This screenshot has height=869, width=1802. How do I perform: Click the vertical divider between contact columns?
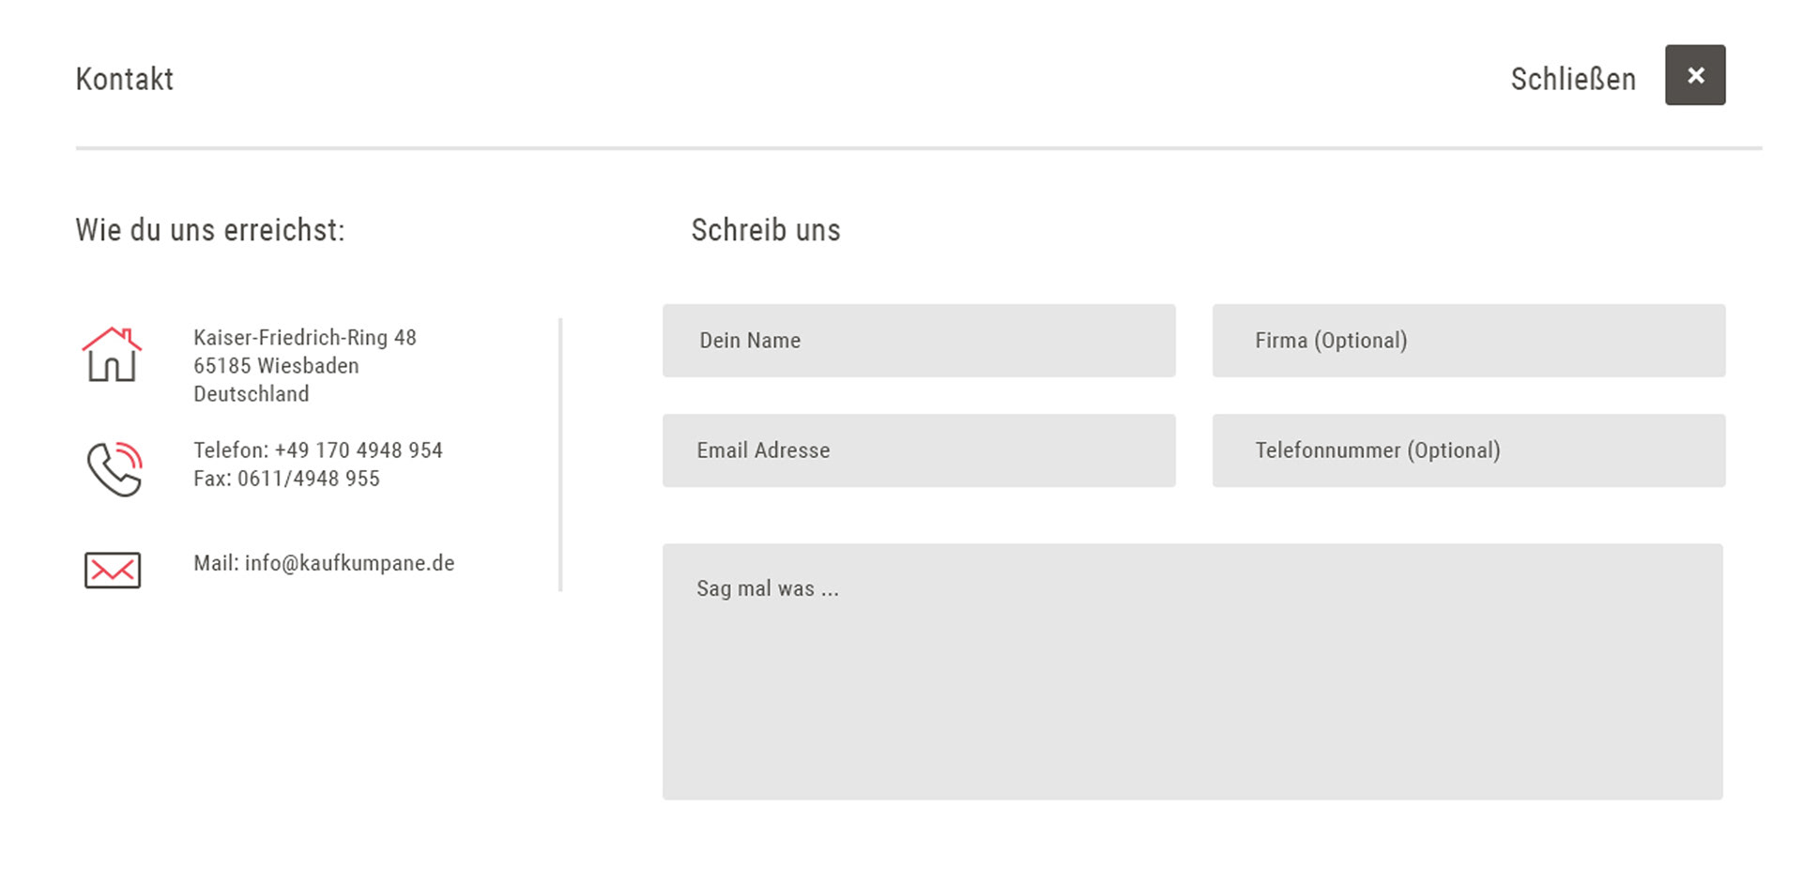[560, 455]
